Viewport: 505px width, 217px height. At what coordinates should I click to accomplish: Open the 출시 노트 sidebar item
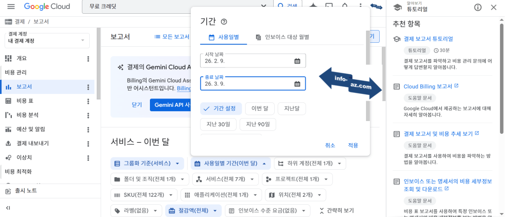[x=49, y=191]
